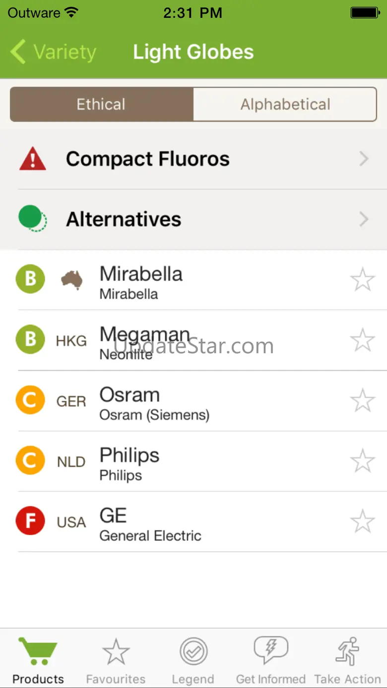
Task: Click the red warning triangle icon
Action: point(33,160)
